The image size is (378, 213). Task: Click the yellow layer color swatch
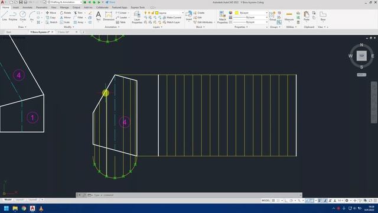pyautogui.click(x=157, y=13)
